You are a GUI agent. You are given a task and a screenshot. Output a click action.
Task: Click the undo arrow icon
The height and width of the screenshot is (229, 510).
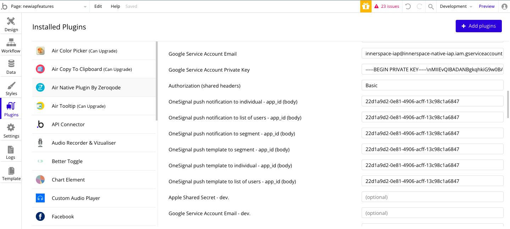(408, 6)
